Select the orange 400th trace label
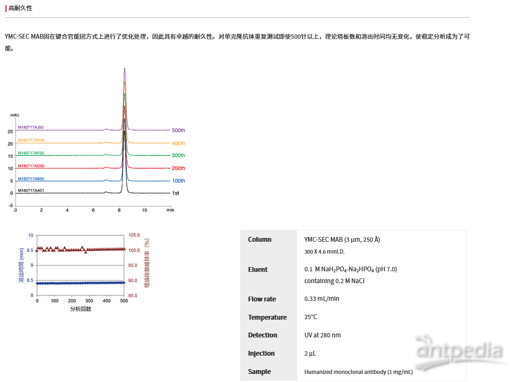517x382 pixels. tap(178, 143)
